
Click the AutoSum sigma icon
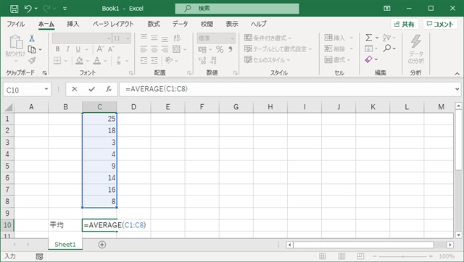369,38
